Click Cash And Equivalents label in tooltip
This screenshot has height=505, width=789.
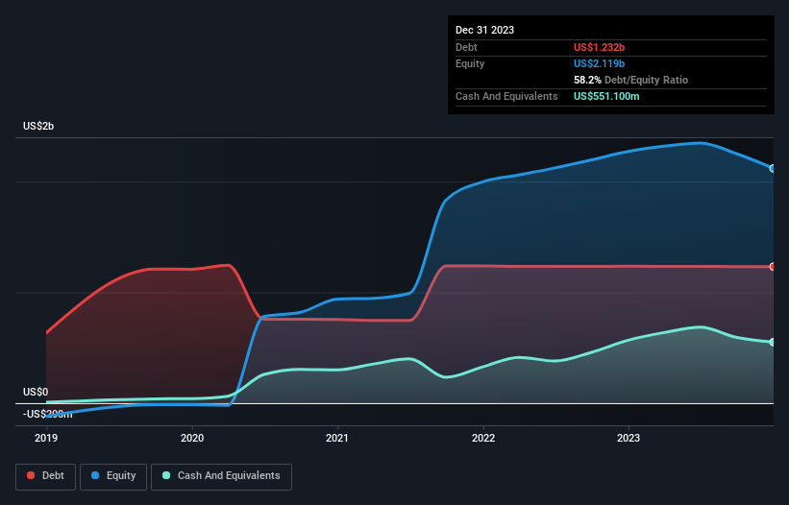coord(506,96)
